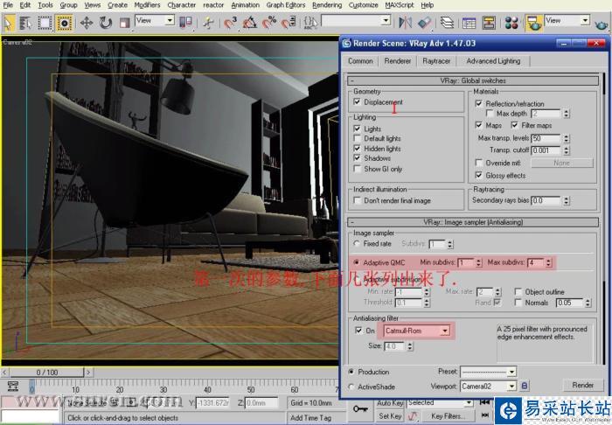
Task: Toggle the Percent Snap icon
Action: [x=269, y=23]
